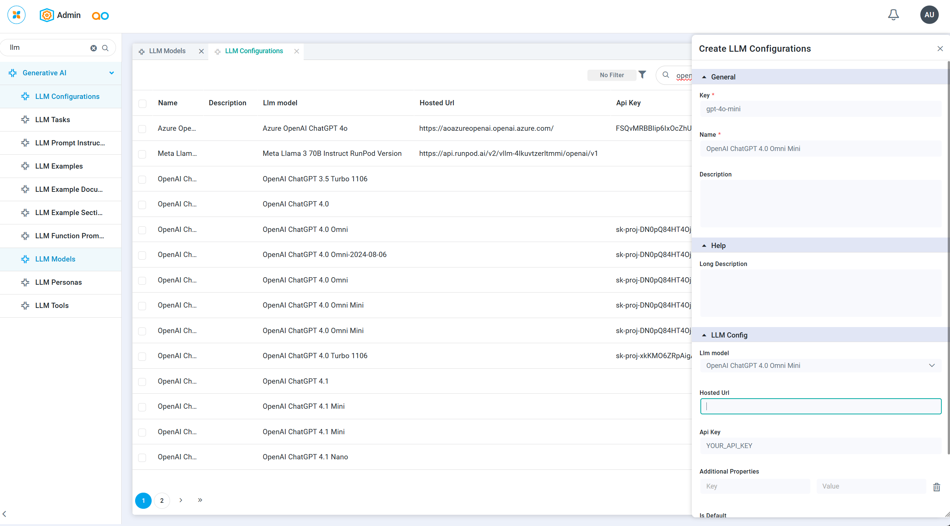The image size is (950, 526).
Task: Click the Admin gear logo icon
Action: click(x=47, y=15)
